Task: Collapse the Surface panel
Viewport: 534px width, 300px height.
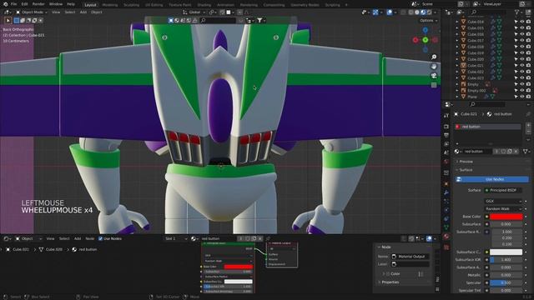Action: 466,170
